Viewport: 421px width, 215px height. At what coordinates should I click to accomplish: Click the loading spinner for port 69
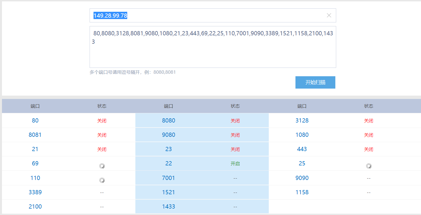click(x=102, y=166)
